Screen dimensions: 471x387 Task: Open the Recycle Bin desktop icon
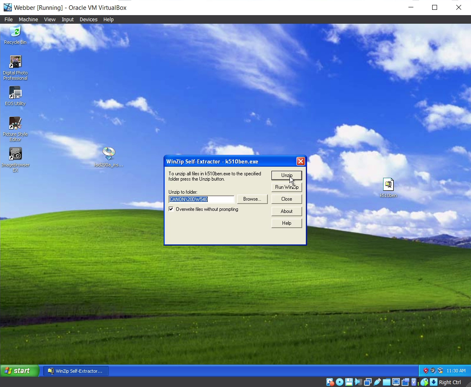point(15,32)
